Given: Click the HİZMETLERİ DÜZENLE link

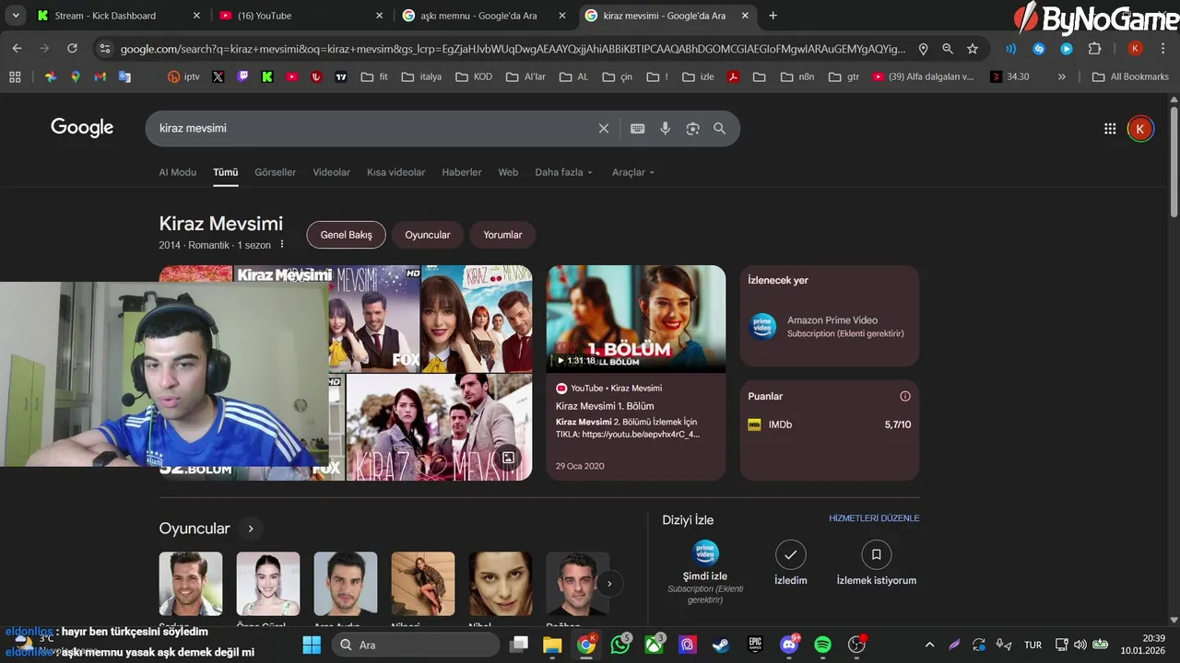Looking at the screenshot, I should coord(874,518).
